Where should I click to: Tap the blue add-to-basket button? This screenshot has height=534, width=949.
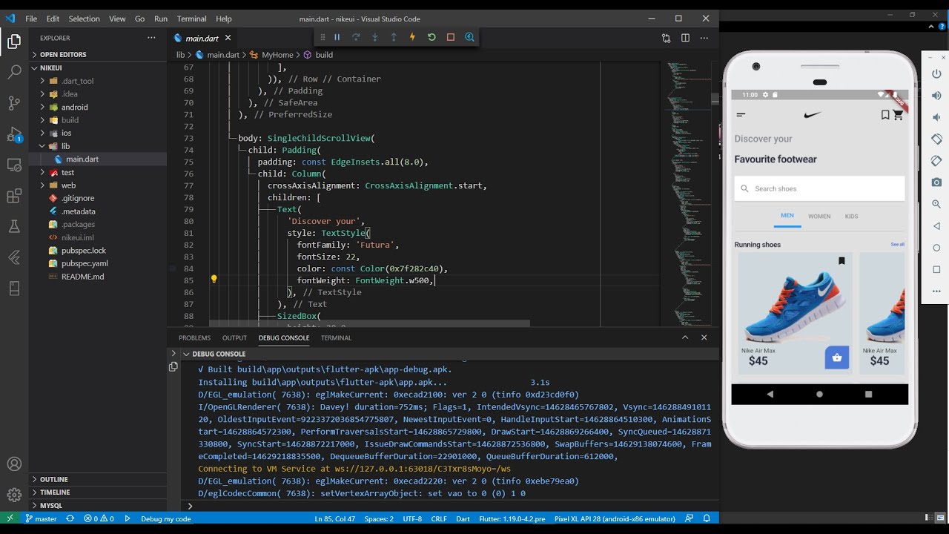[x=837, y=357]
